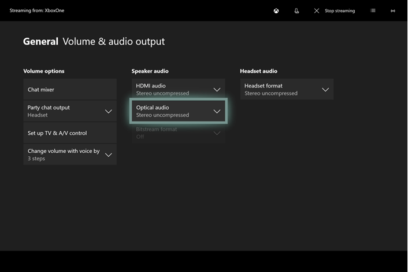Expand the HDMI audio dropdown
The width and height of the screenshot is (408, 272).
pos(178,89)
